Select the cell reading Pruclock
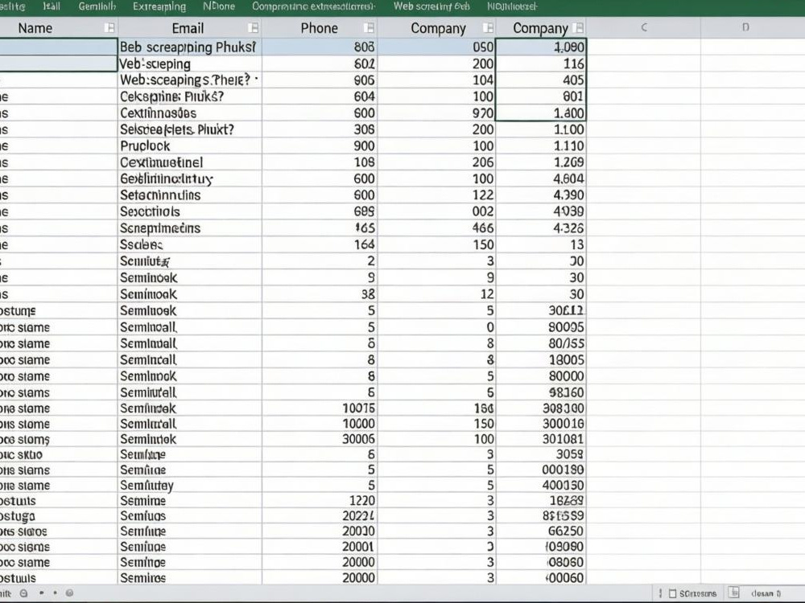 click(x=190, y=146)
